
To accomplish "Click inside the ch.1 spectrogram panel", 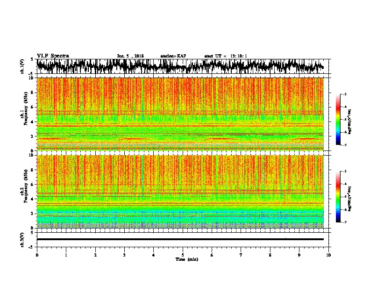I will tap(180, 114).
